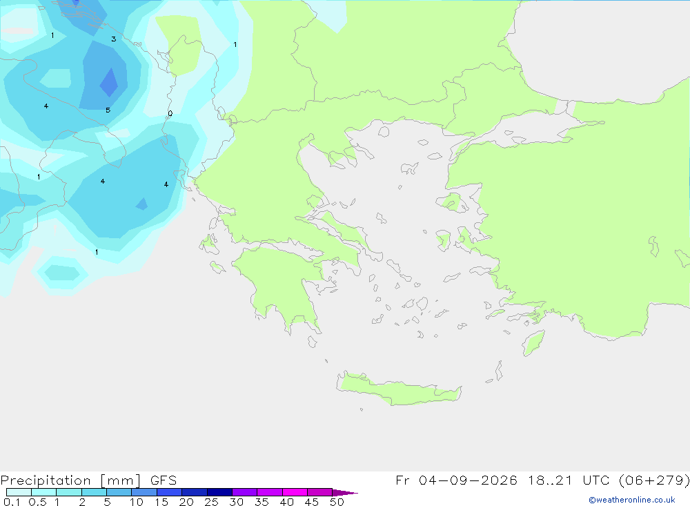This screenshot has width=690, height=506.
Task: Click the '15' legend scale label
Action: coord(161,502)
